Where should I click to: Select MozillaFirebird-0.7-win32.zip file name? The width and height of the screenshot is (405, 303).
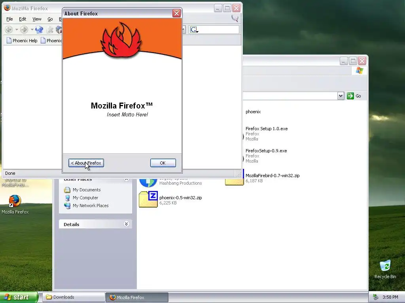pyautogui.click(x=273, y=176)
